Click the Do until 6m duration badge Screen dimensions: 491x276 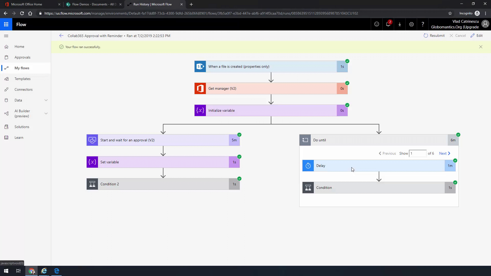[x=453, y=140]
